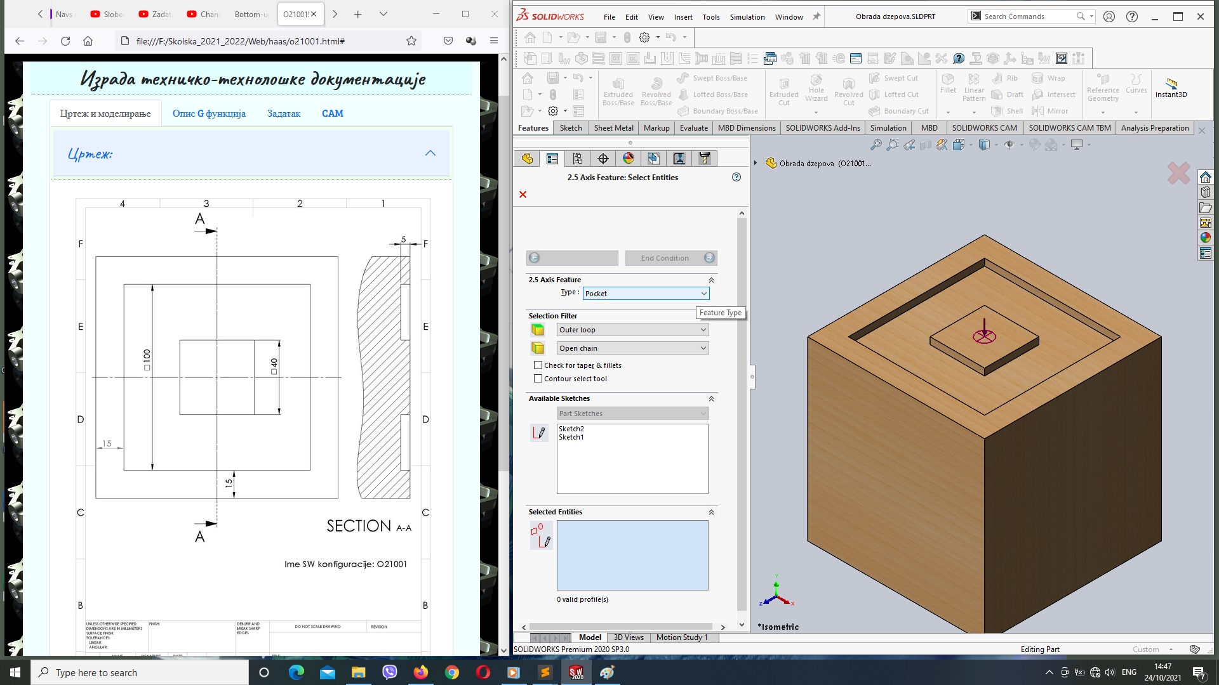Bookmark the page with the star icon
Viewport: 1219px width, 685px height.
pos(411,41)
